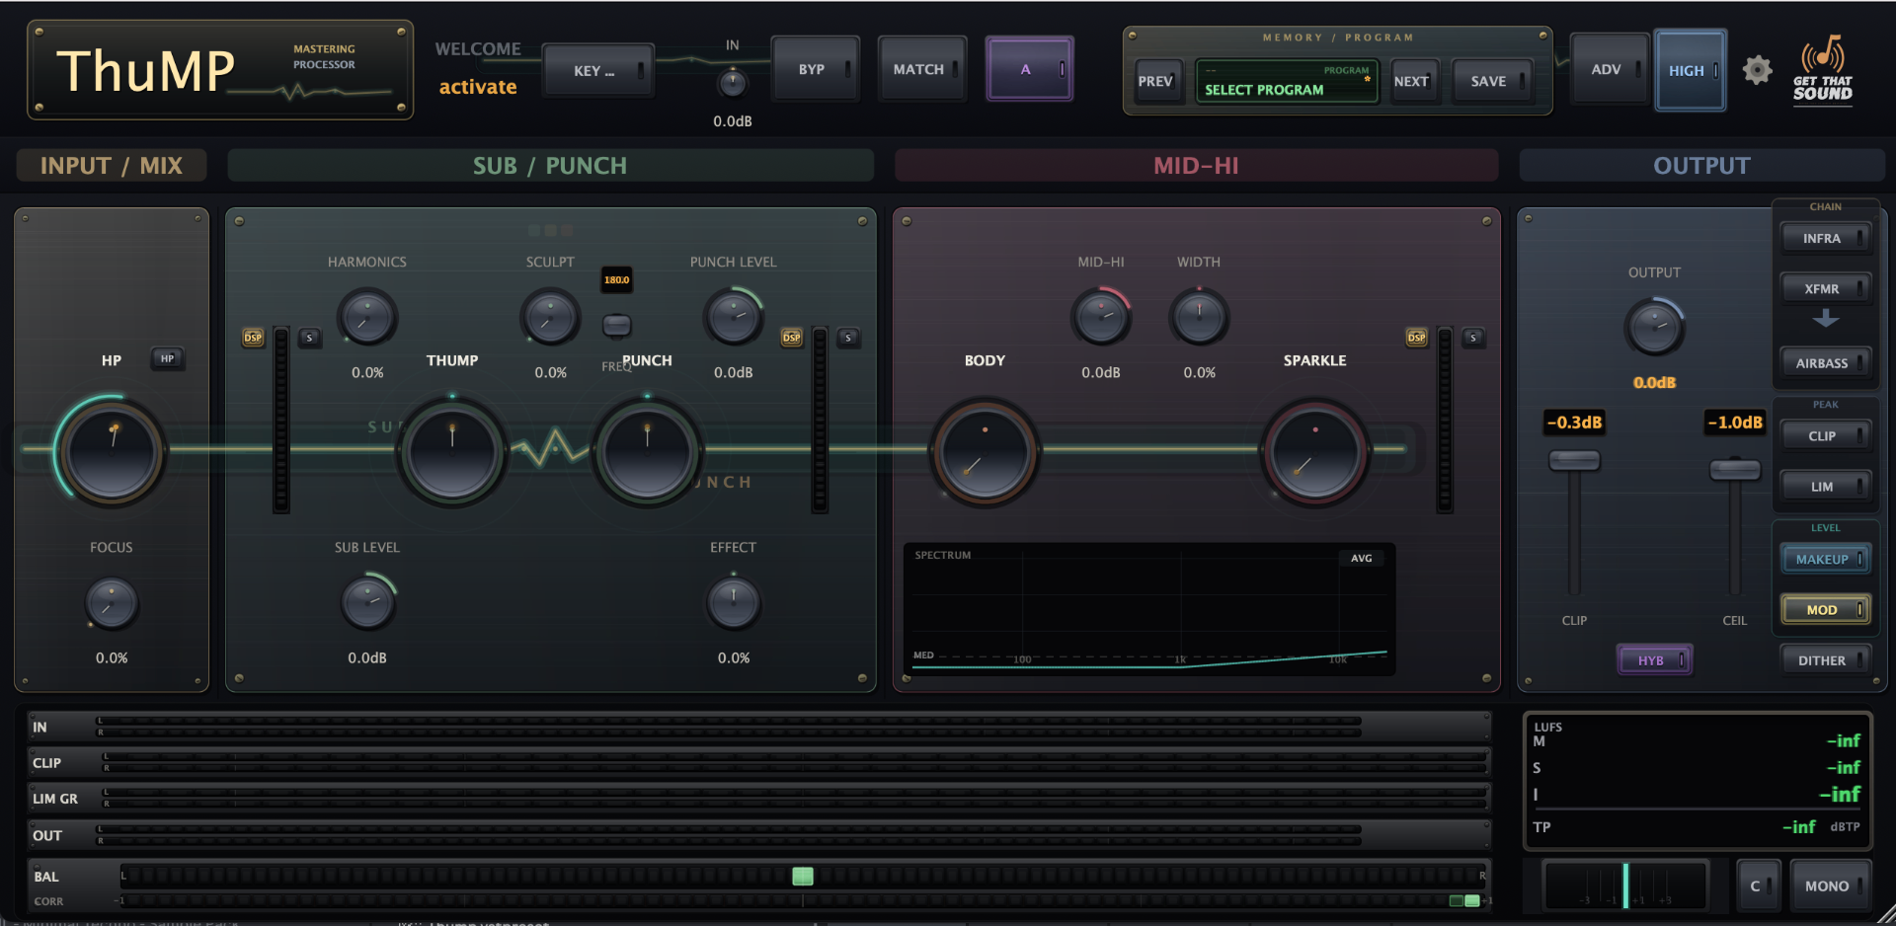Enable the INFRA chain module
The width and height of the screenshot is (1896, 926).
coord(1825,238)
